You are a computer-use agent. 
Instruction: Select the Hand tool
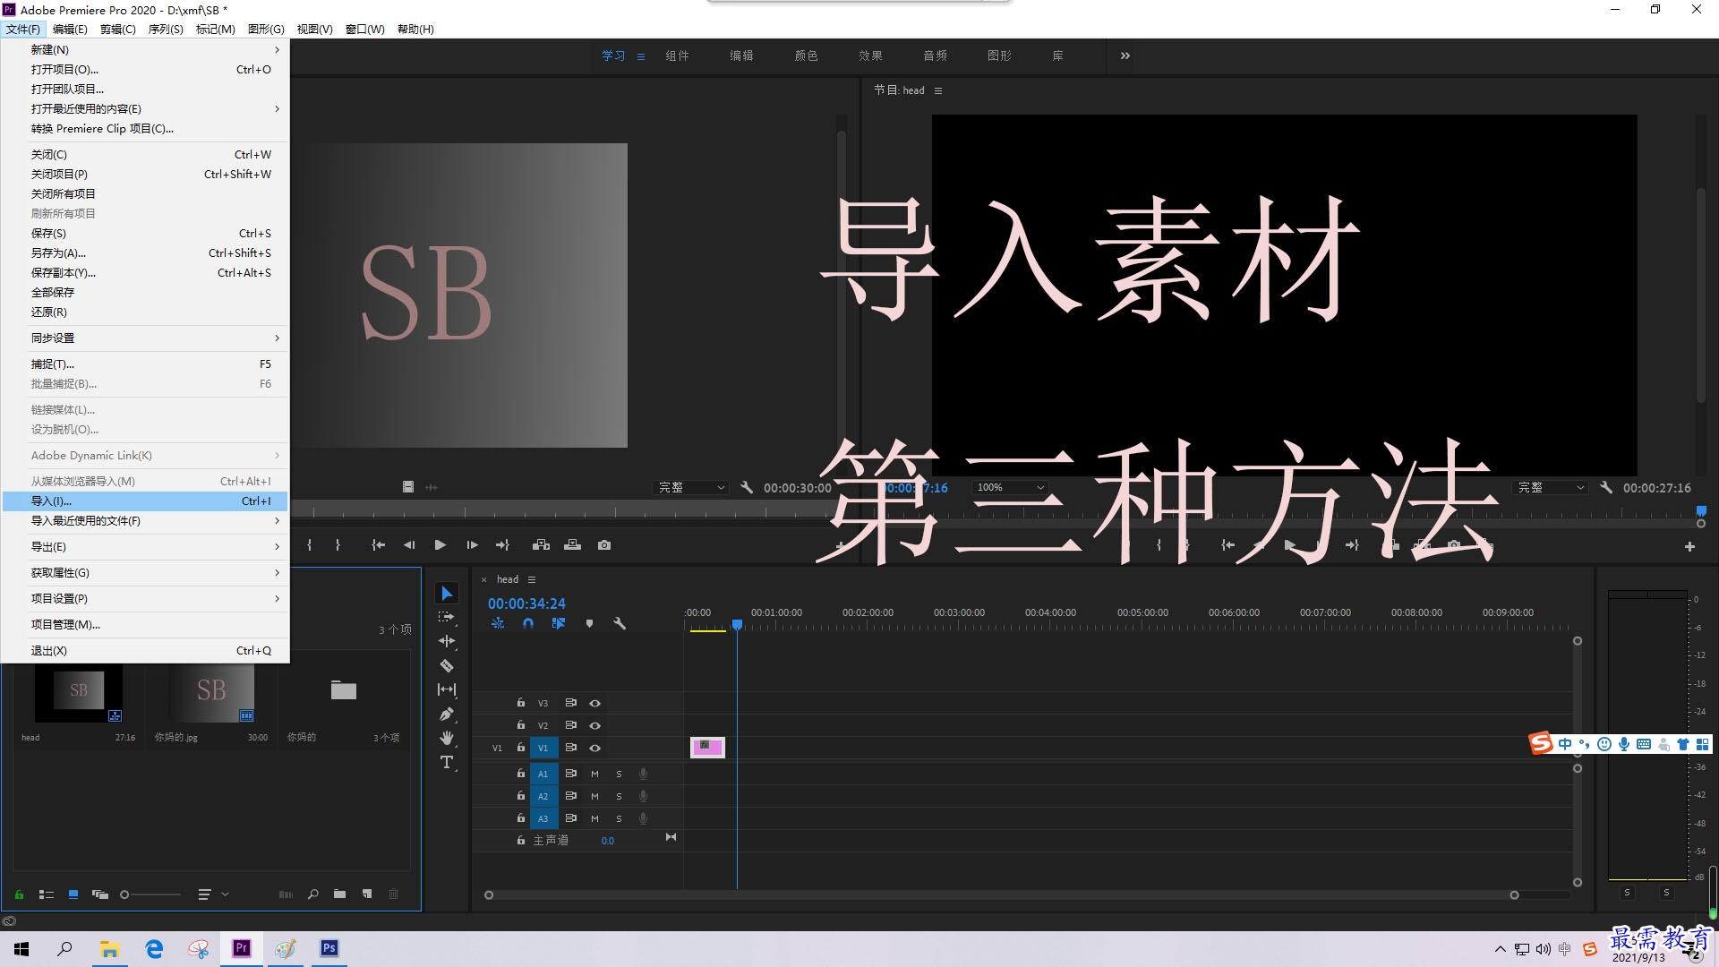point(447,738)
